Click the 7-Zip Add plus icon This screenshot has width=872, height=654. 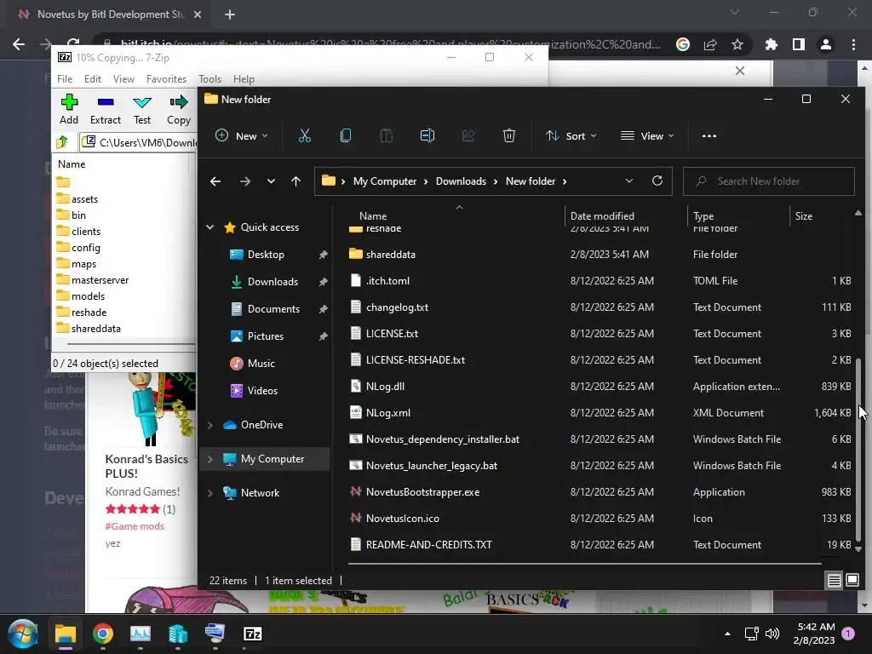tap(69, 102)
